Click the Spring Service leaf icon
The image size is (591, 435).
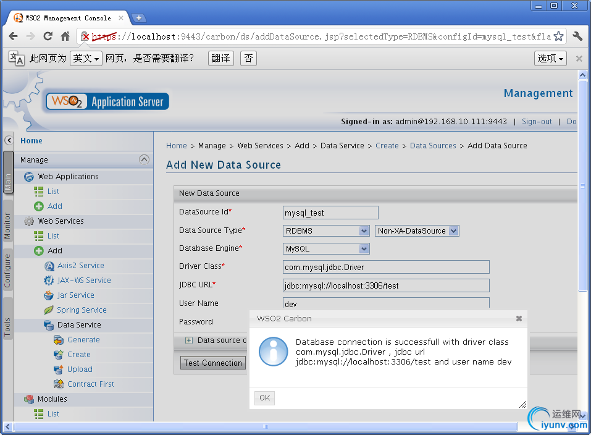[x=49, y=310]
